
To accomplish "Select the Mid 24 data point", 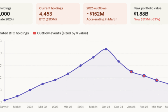I will pos(93,57).
